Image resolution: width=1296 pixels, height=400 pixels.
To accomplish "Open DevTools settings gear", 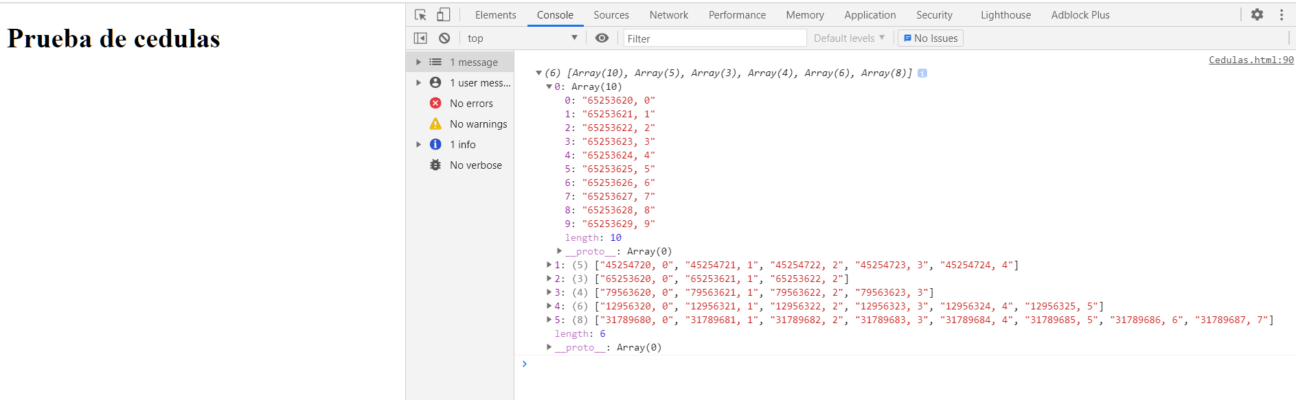I will (1257, 14).
